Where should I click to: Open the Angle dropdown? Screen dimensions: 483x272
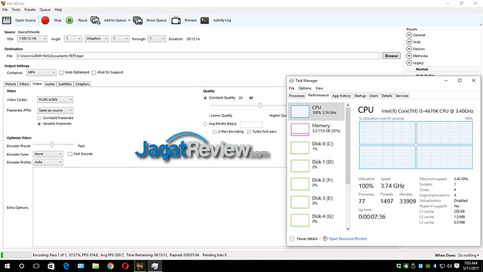point(73,39)
